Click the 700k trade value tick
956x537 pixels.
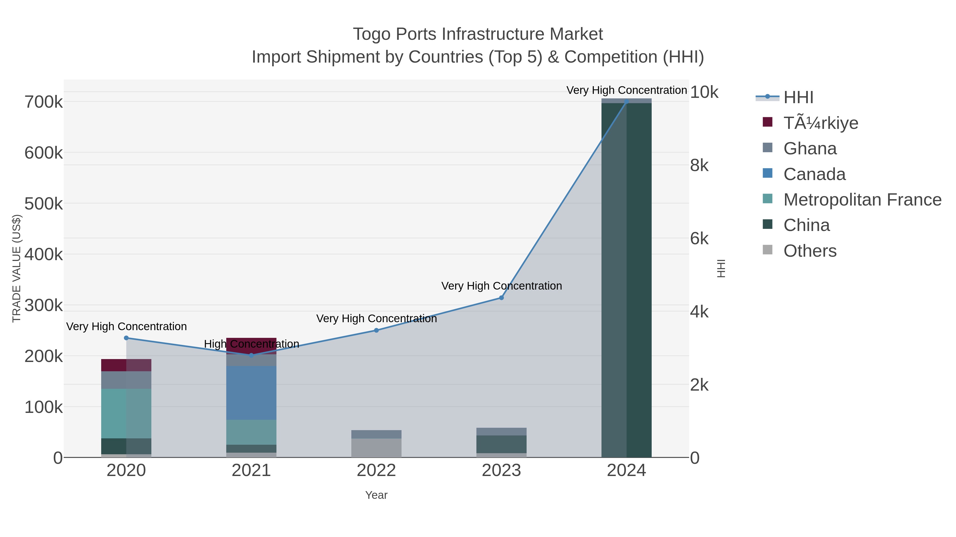tap(44, 102)
